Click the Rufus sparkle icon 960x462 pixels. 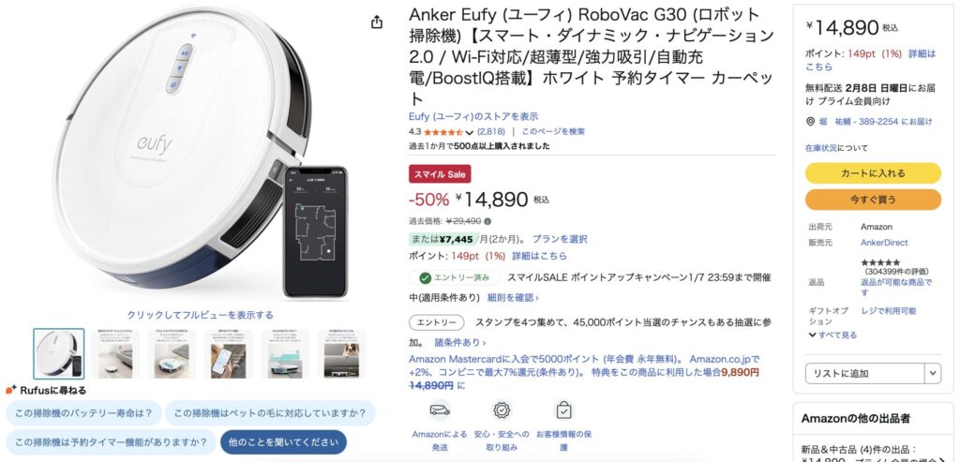click(x=10, y=390)
